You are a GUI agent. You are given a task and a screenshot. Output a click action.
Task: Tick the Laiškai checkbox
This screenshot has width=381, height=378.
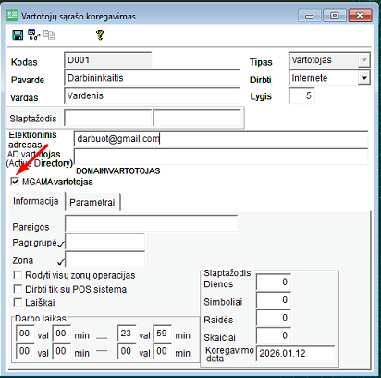pyautogui.click(x=18, y=302)
